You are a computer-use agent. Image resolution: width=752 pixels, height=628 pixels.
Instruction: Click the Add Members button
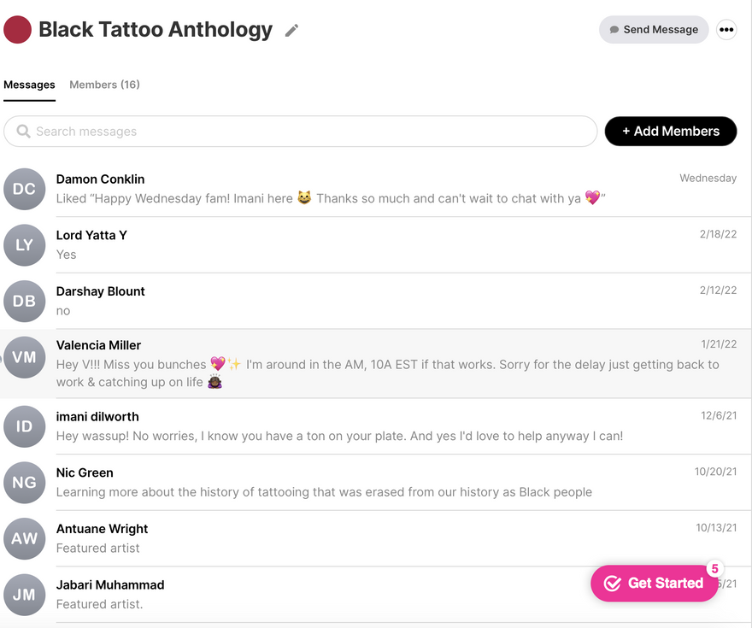click(670, 132)
